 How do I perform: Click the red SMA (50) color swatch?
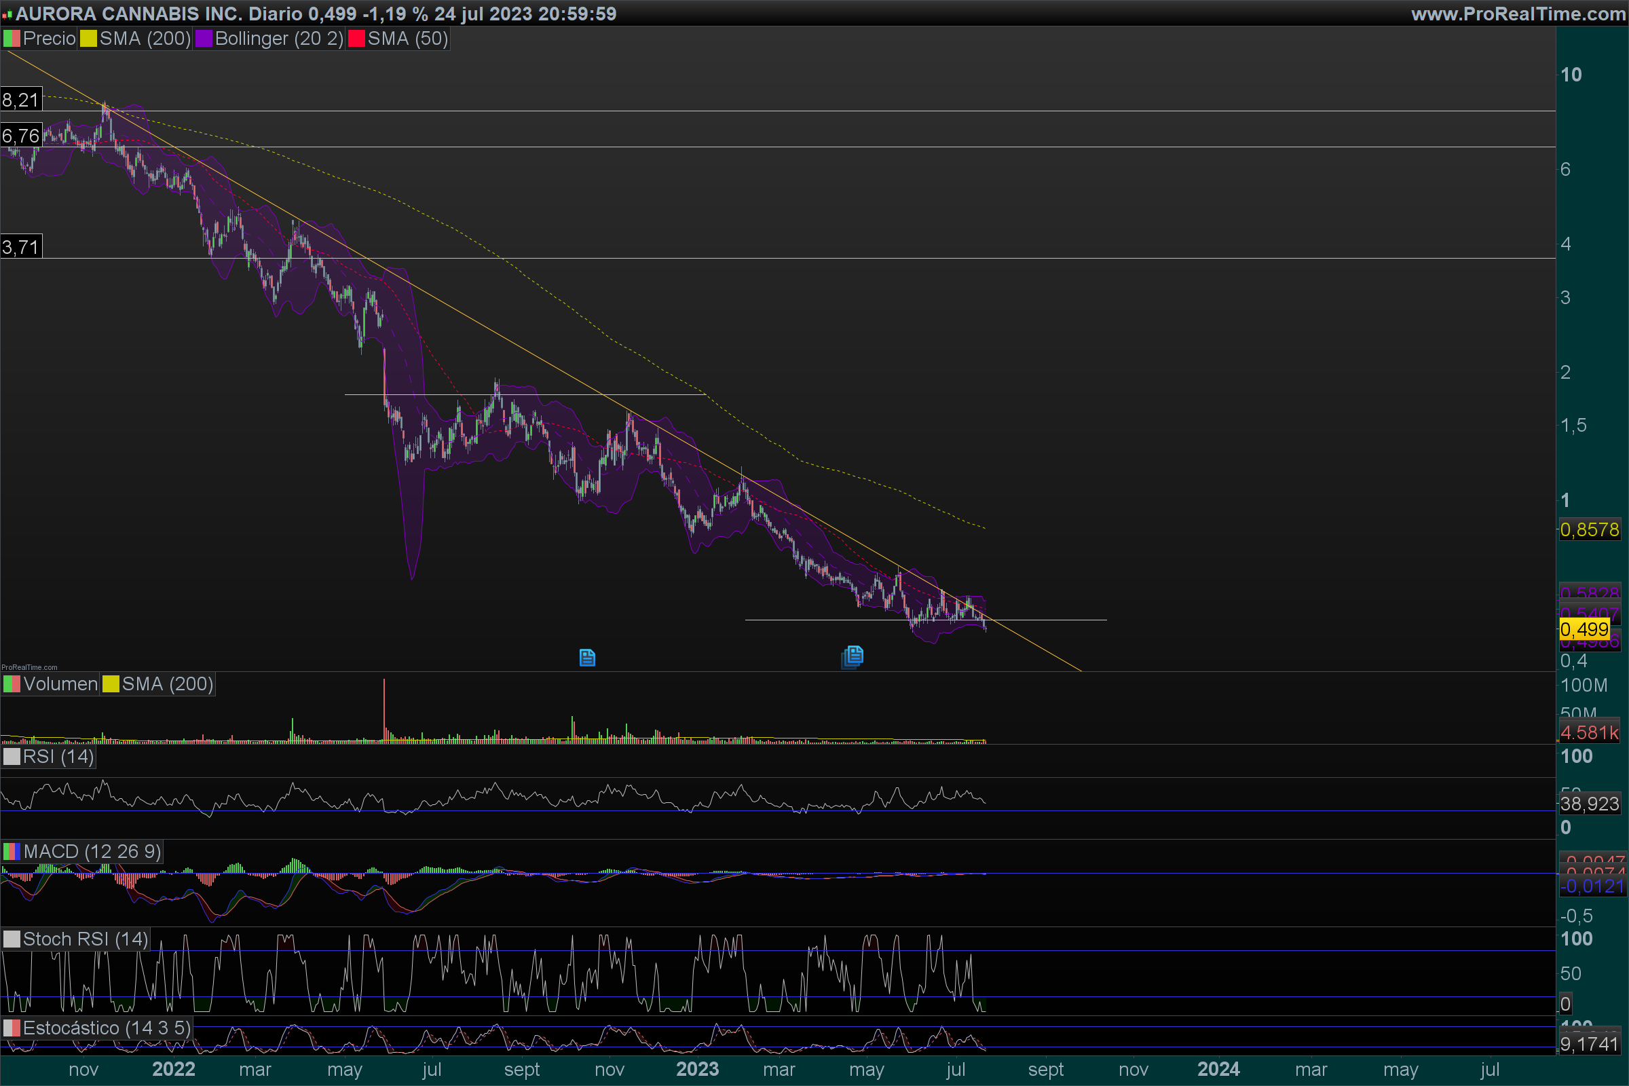(356, 39)
